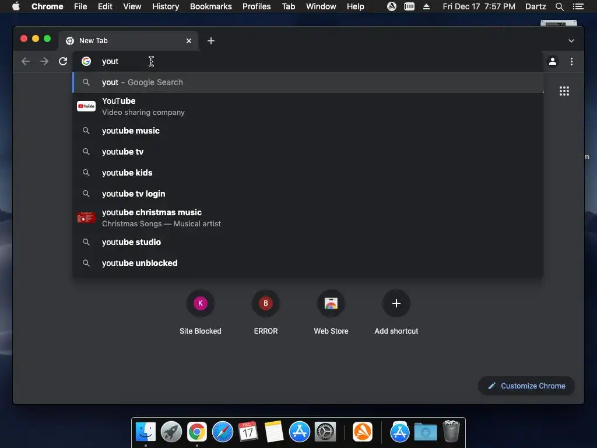Open the Help menu
The height and width of the screenshot is (448, 597).
(355, 6)
